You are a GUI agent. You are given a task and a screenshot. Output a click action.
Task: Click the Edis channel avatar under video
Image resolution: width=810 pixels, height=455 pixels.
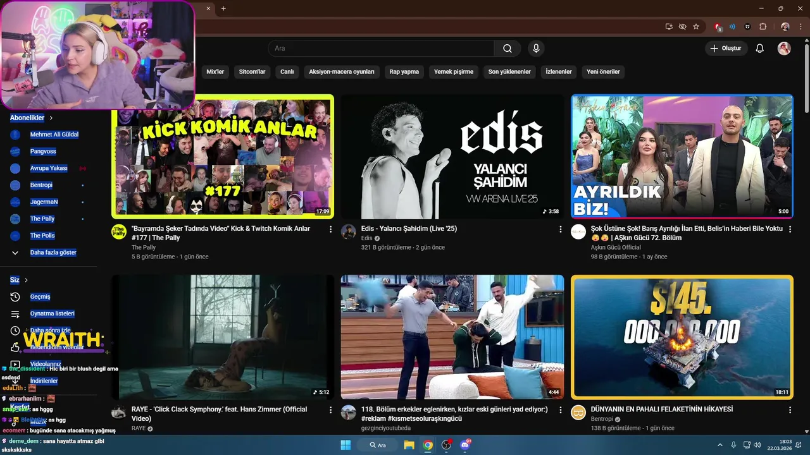349,231
